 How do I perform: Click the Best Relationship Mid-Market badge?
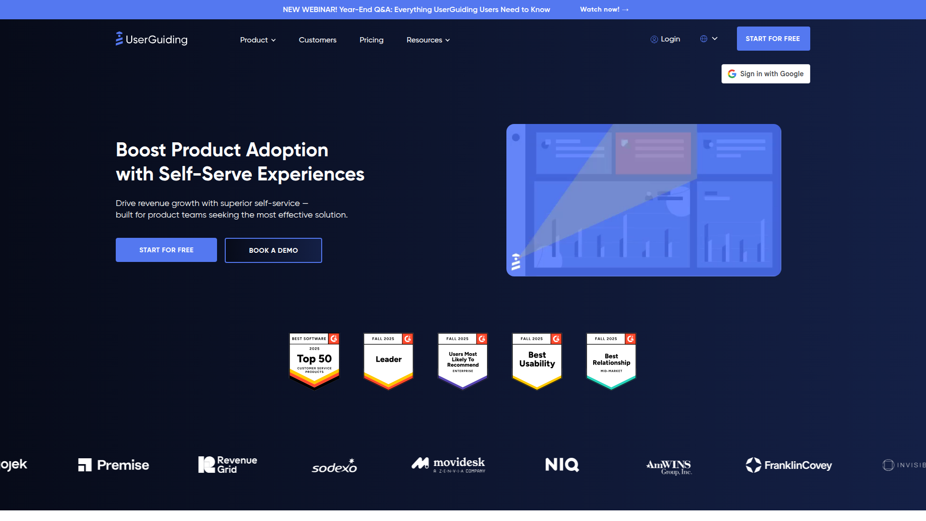(x=611, y=359)
